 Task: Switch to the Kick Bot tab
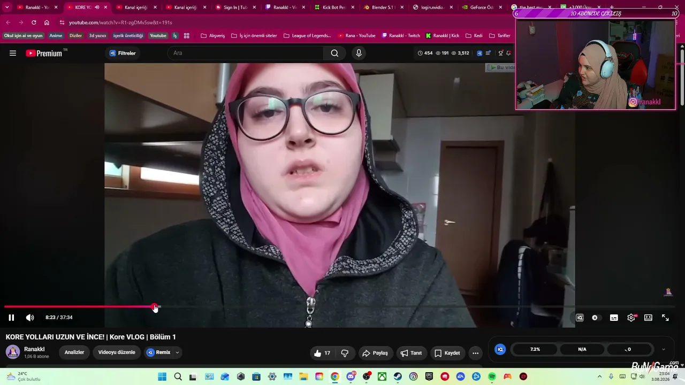point(334,7)
